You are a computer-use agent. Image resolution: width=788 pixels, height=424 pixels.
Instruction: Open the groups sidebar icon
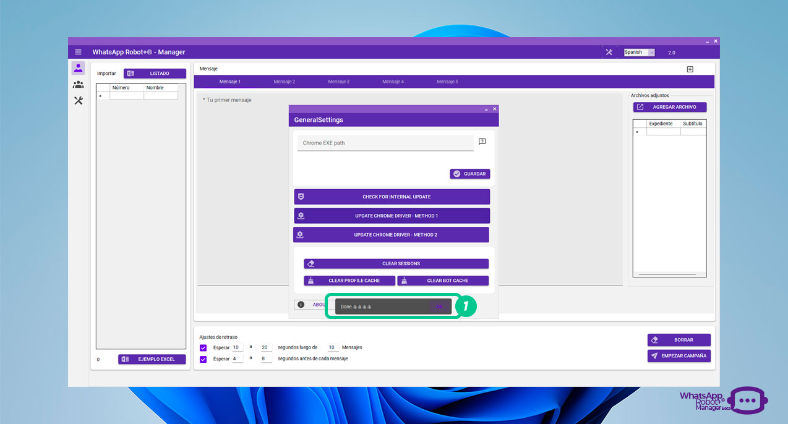pyautogui.click(x=78, y=84)
